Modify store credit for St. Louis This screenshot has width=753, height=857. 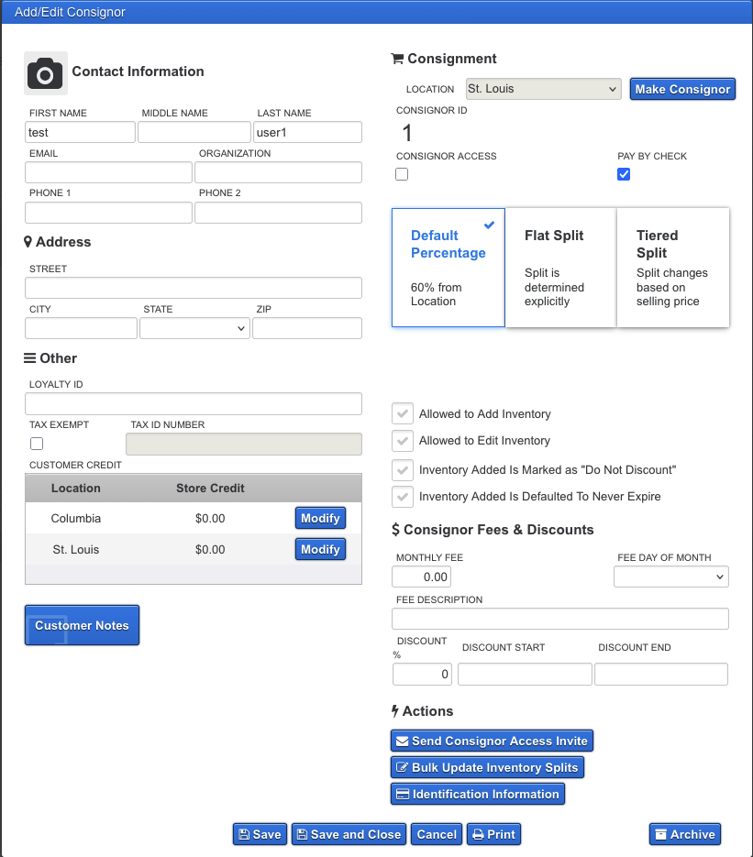(x=320, y=549)
